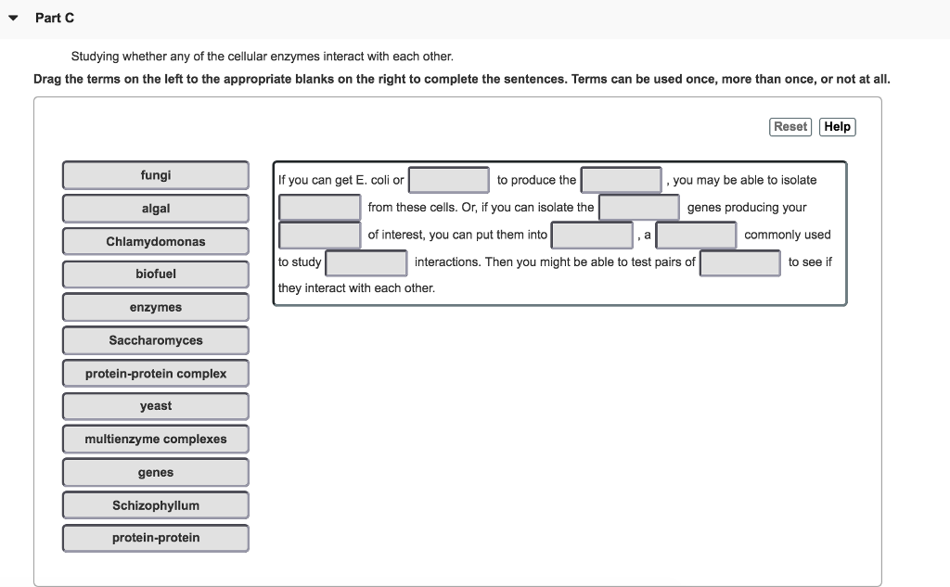Select the genes term tile
Viewport: 950px width, 587px height.
(x=155, y=472)
